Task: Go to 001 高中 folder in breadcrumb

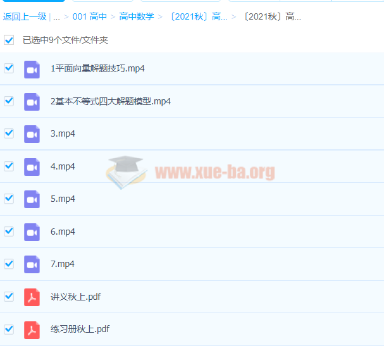Action: click(89, 17)
